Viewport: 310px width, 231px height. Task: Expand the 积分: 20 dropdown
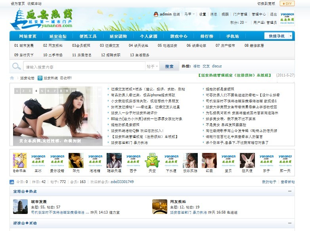click(239, 23)
